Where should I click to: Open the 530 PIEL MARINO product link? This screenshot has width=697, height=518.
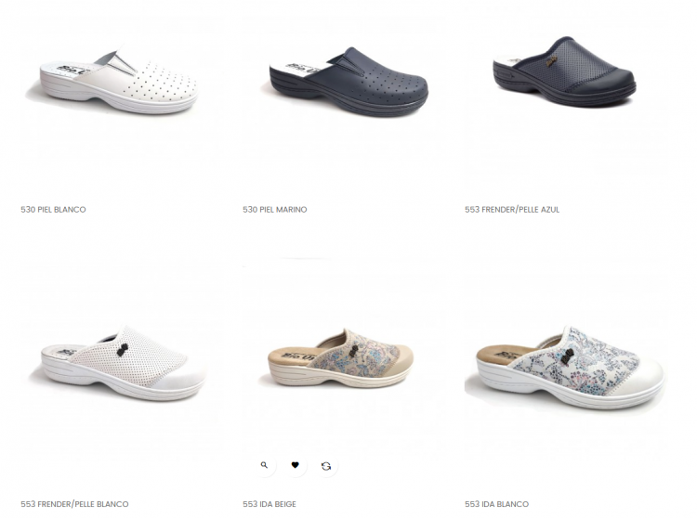(x=275, y=210)
